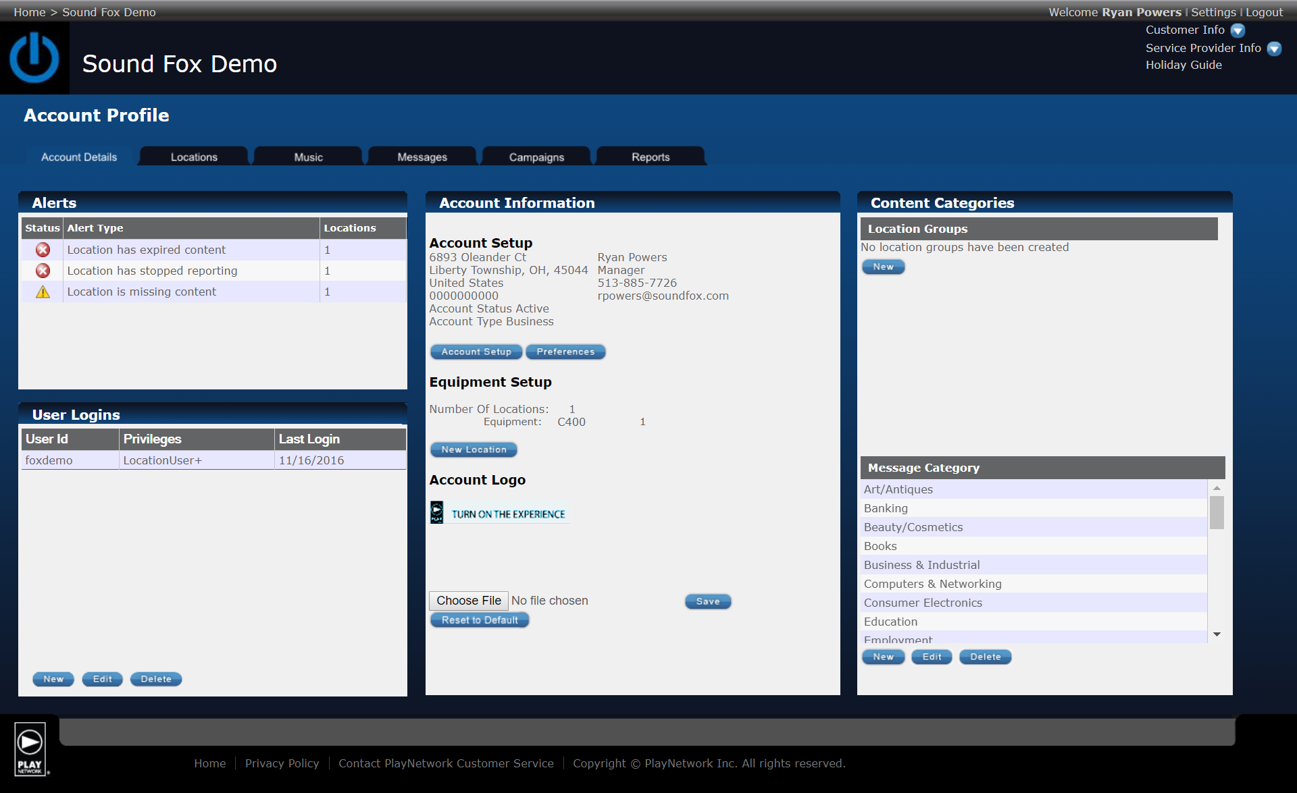1297x793 pixels.
Task: Select Beauty/Cosmetics message category
Action: 1034,527
